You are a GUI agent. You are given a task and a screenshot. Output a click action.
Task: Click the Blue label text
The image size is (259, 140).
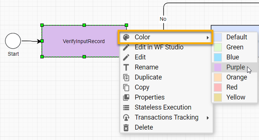tap(233, 57)
